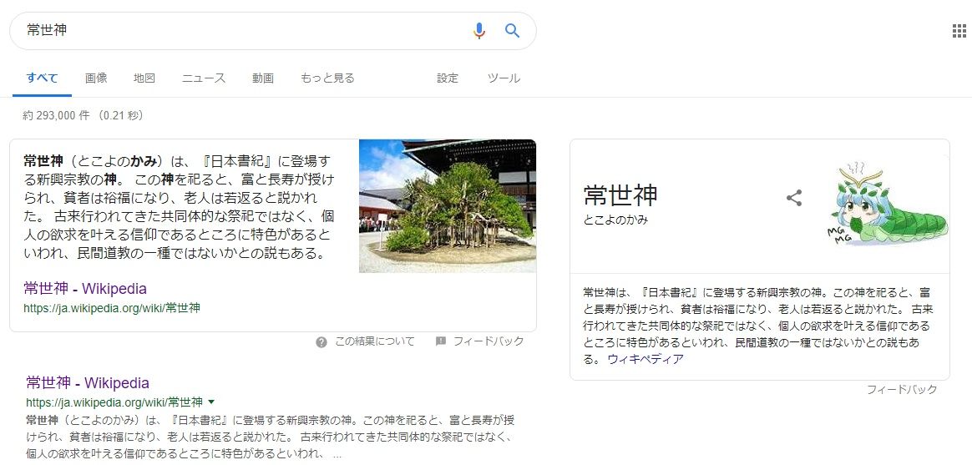
Task: Open the green caterpillar character image
Action: 887,204
